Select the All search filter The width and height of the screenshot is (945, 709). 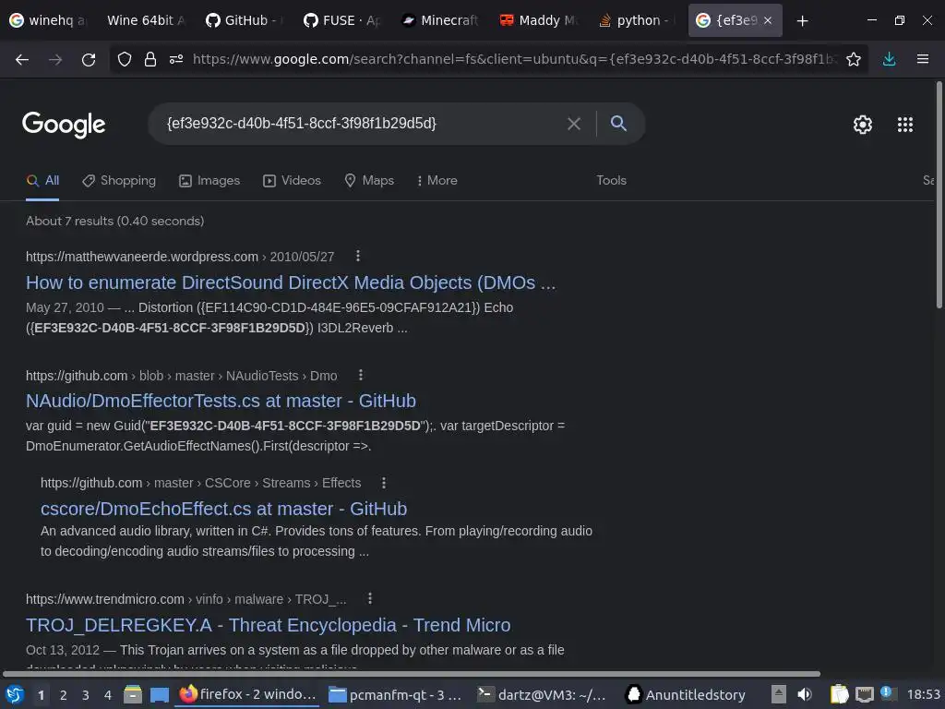[x=42, y=180]
